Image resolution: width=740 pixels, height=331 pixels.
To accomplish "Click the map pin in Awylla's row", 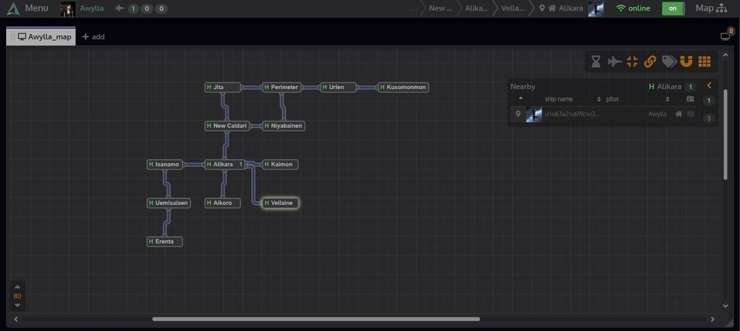I will [x=518, y=113].
